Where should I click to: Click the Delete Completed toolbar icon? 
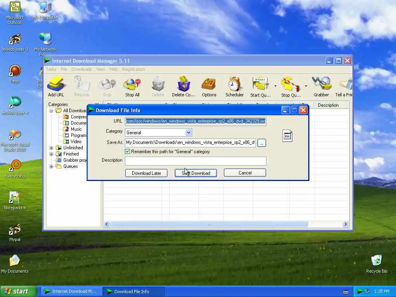(x=184, y=87)
